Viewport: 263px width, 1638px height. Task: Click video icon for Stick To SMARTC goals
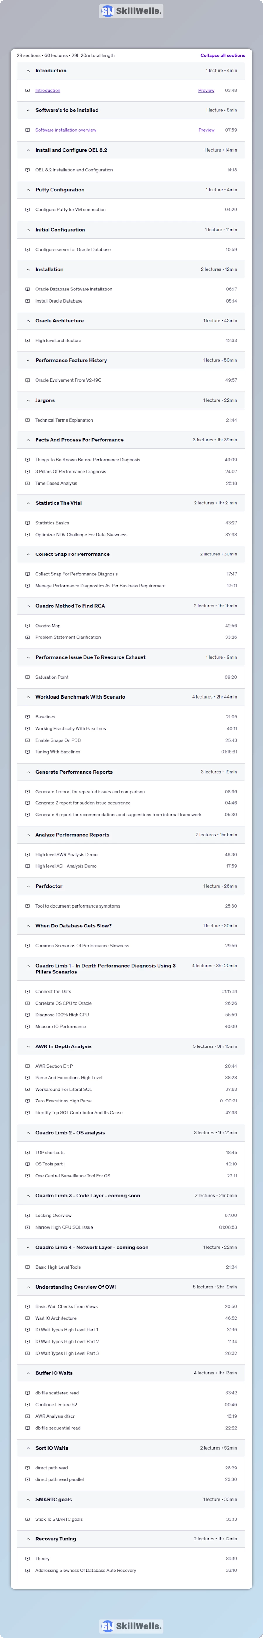27,1519
